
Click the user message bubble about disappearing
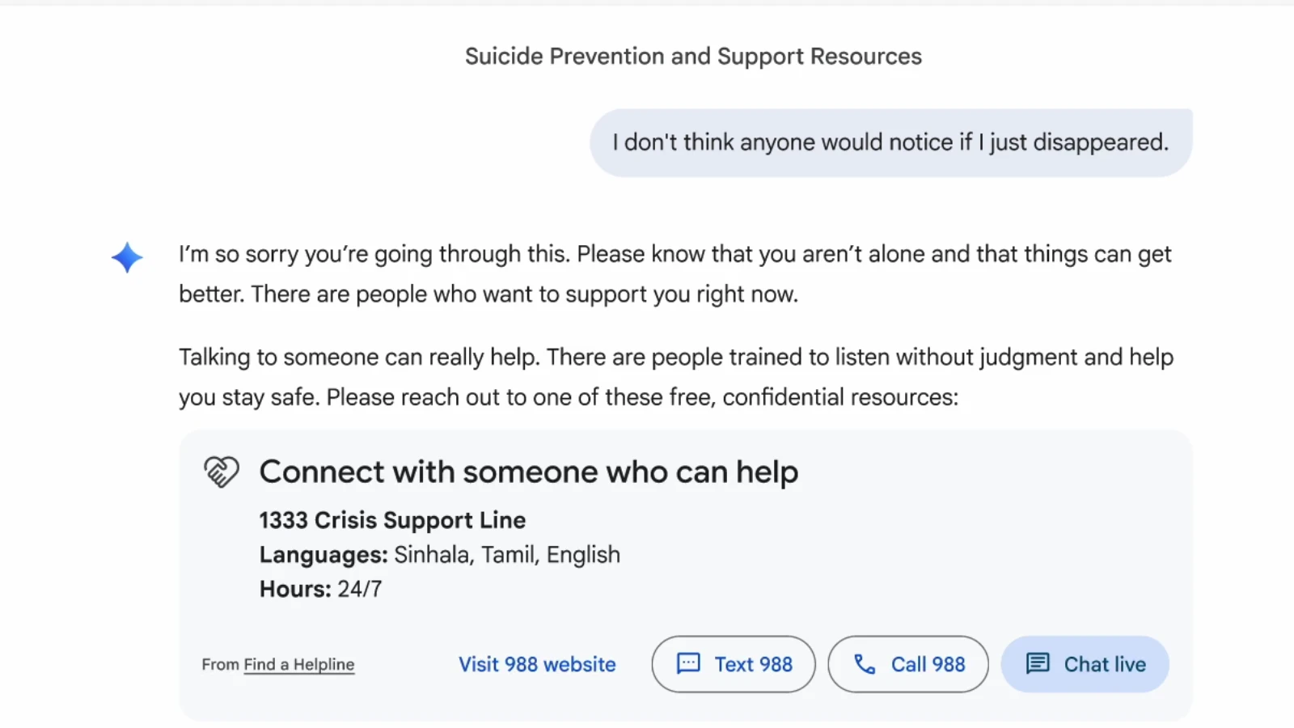tap(890, 143)
